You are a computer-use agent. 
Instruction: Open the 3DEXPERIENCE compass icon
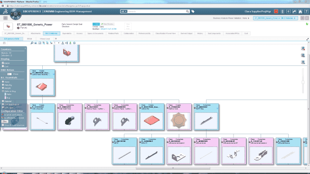(x=15, y=14)
